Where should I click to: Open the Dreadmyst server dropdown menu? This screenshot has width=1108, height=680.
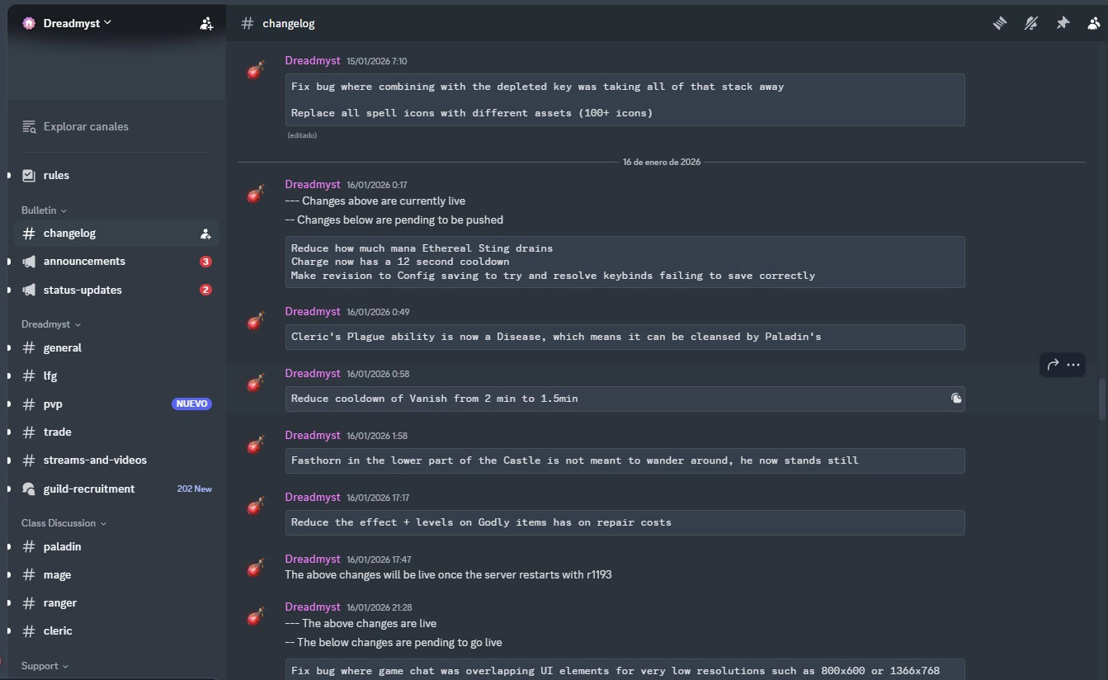tap(68, 23)
